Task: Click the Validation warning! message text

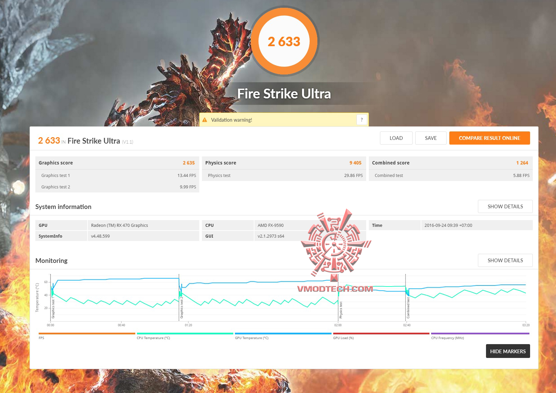Action: tap(232, 120)
